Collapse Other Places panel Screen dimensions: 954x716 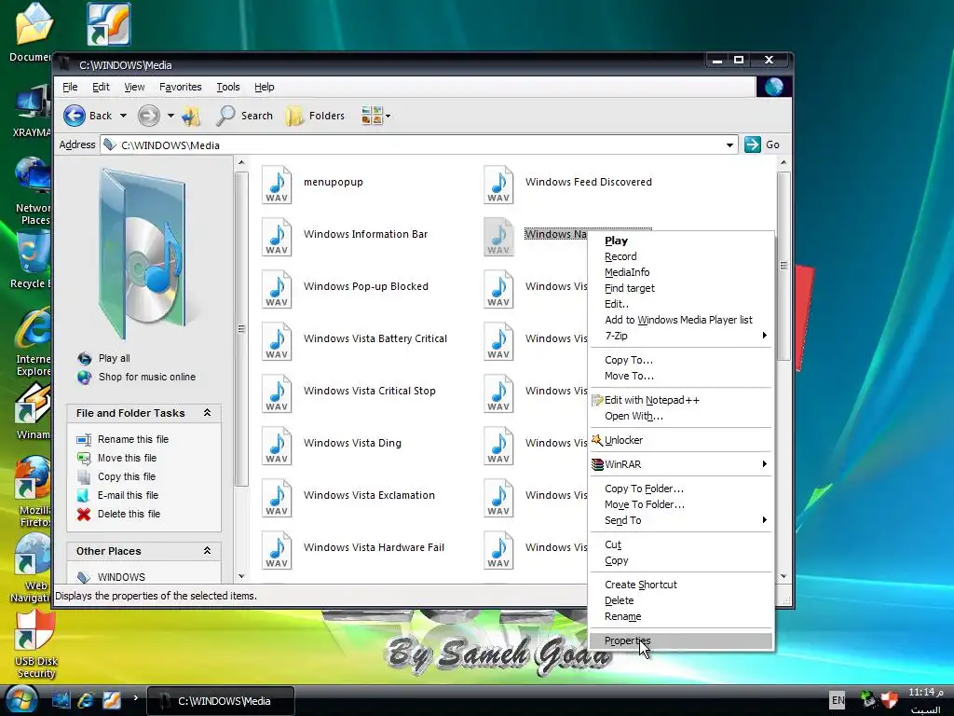[207, 551]
